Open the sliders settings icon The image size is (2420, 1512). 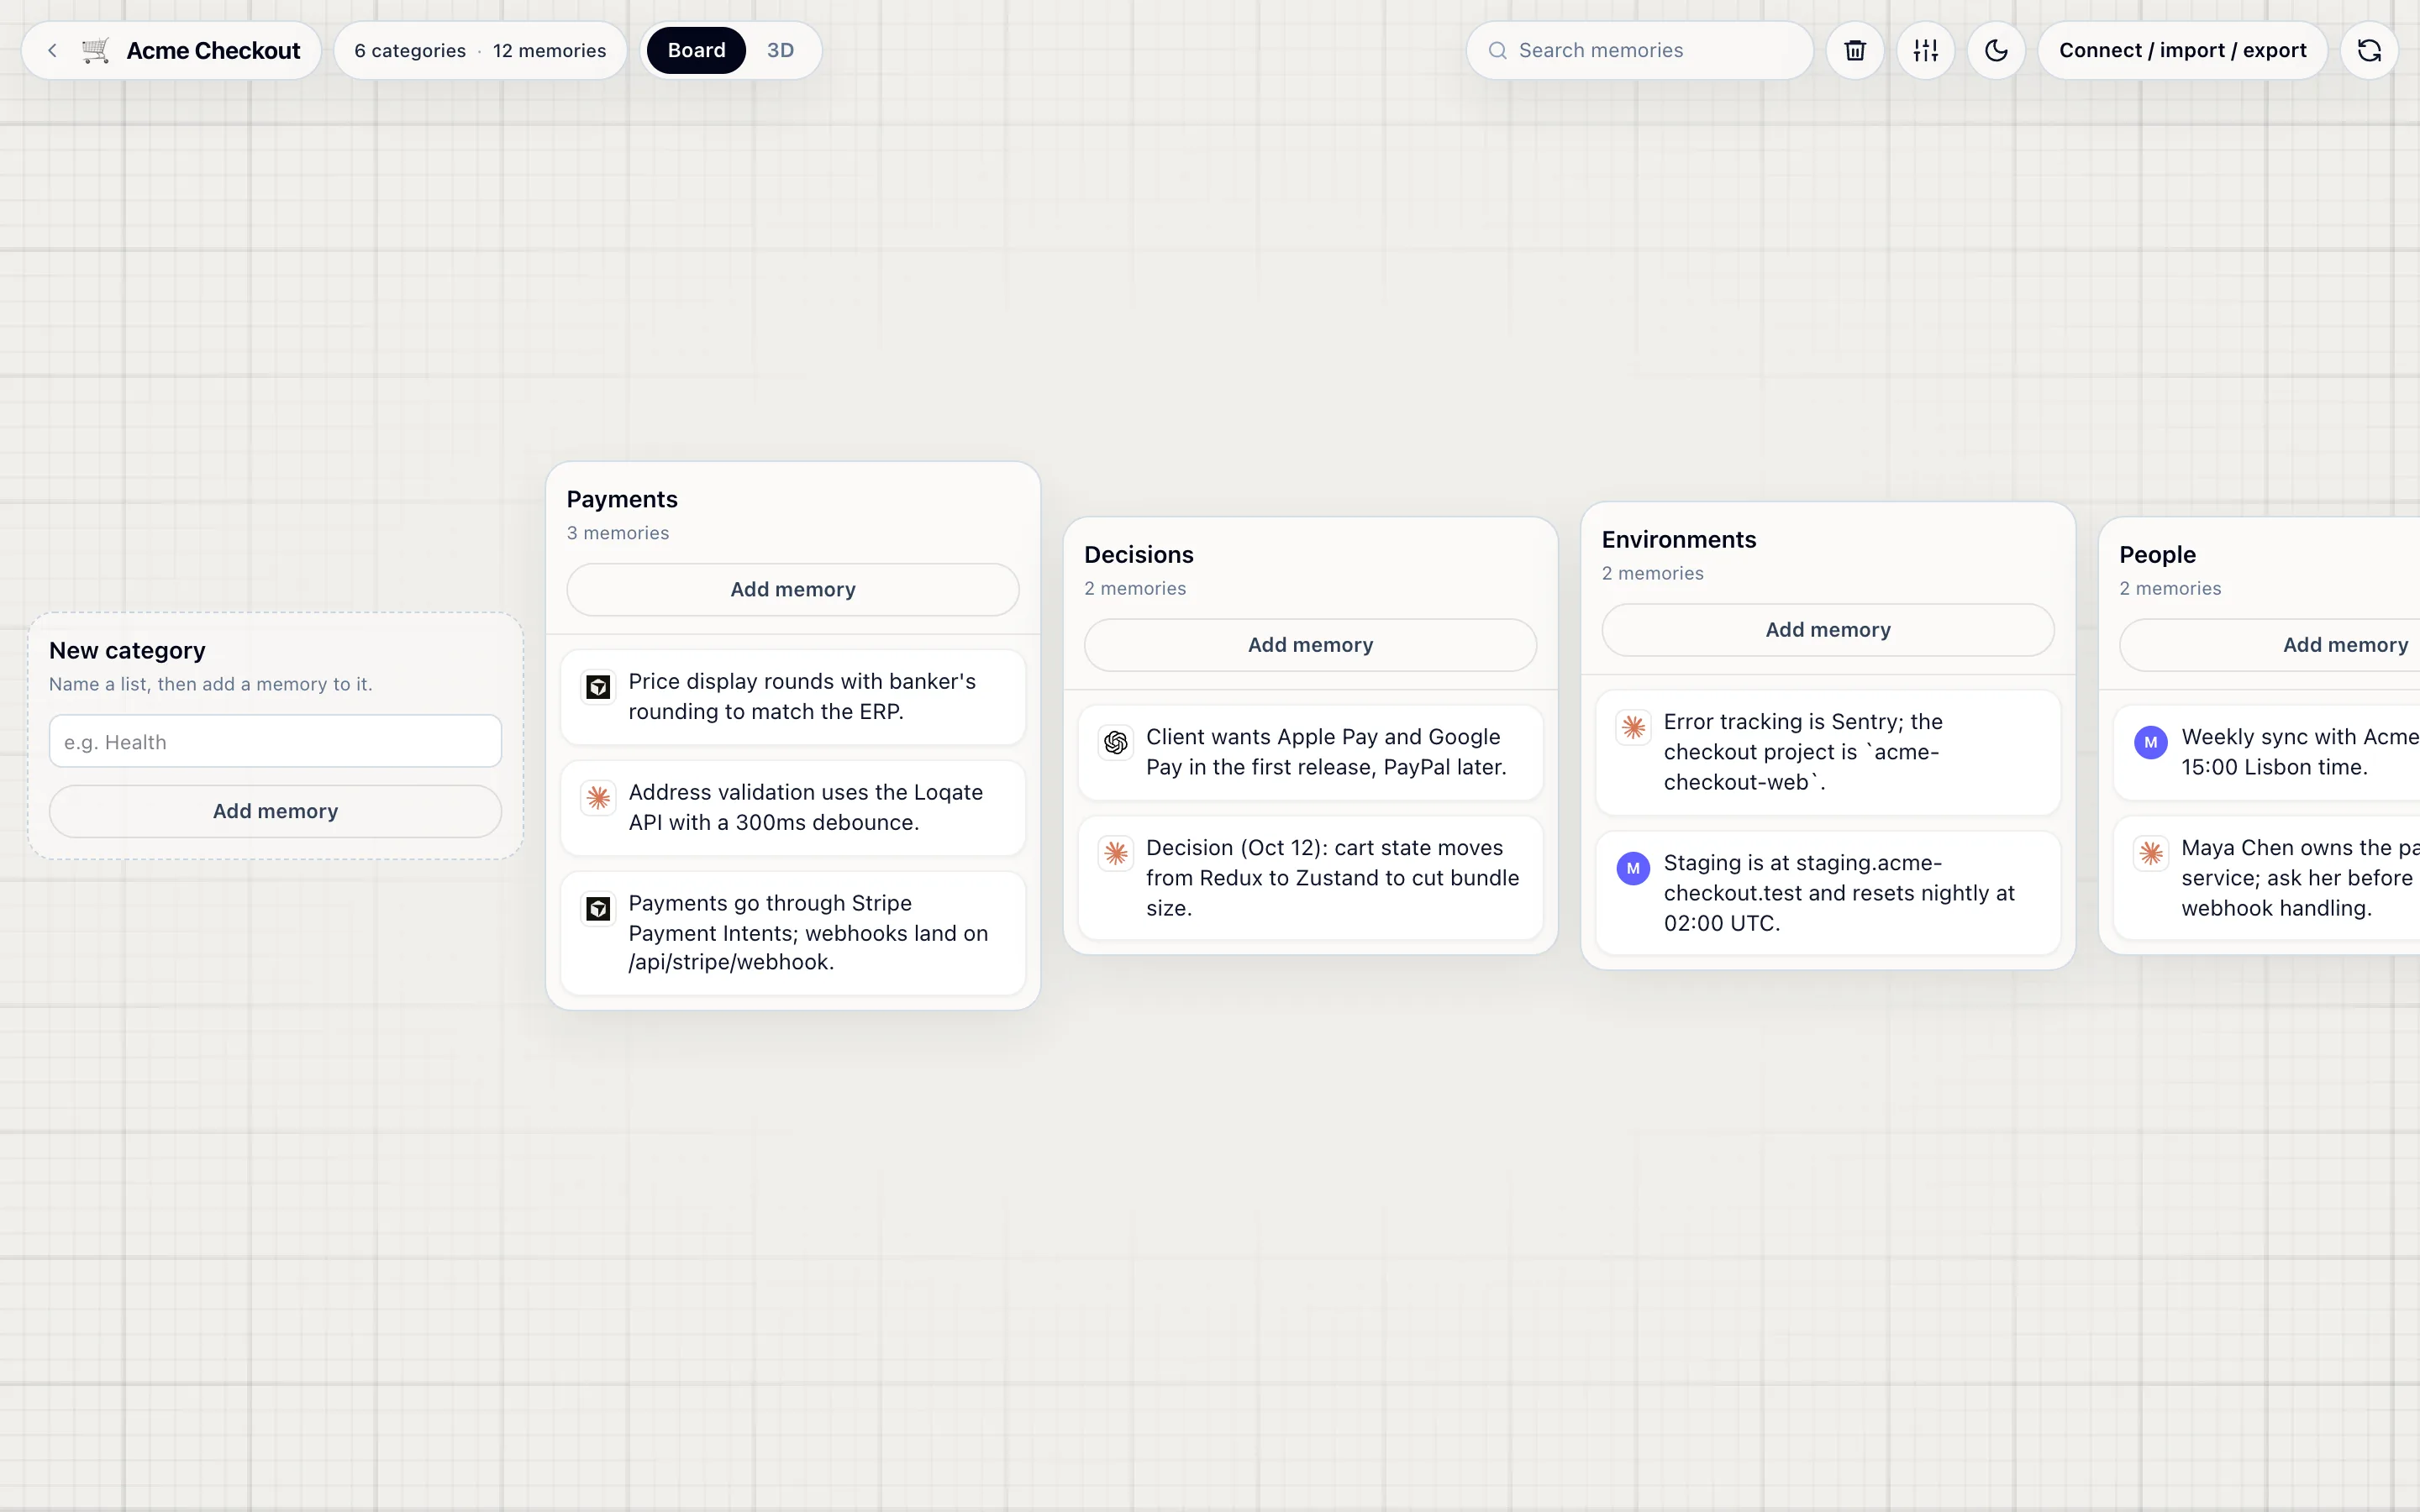click(1926, 50)
